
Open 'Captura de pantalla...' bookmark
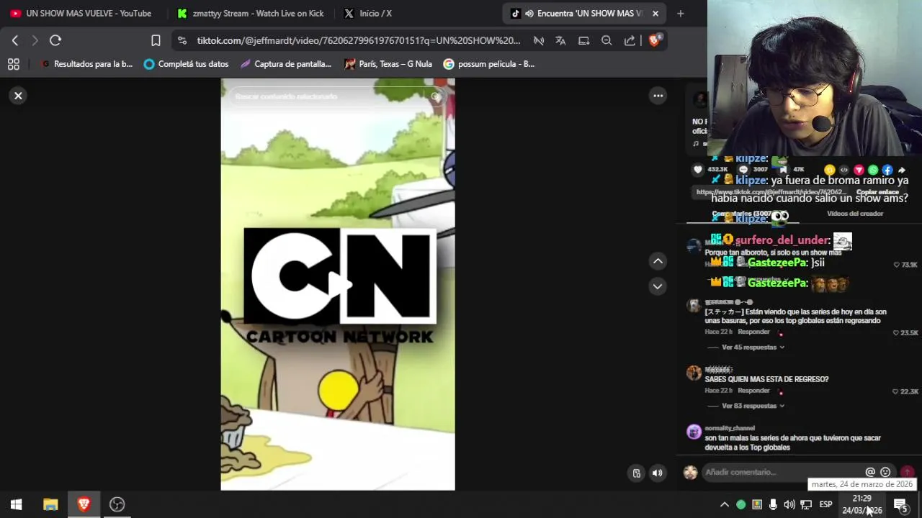pyautogui.click(x=285, y=64)
